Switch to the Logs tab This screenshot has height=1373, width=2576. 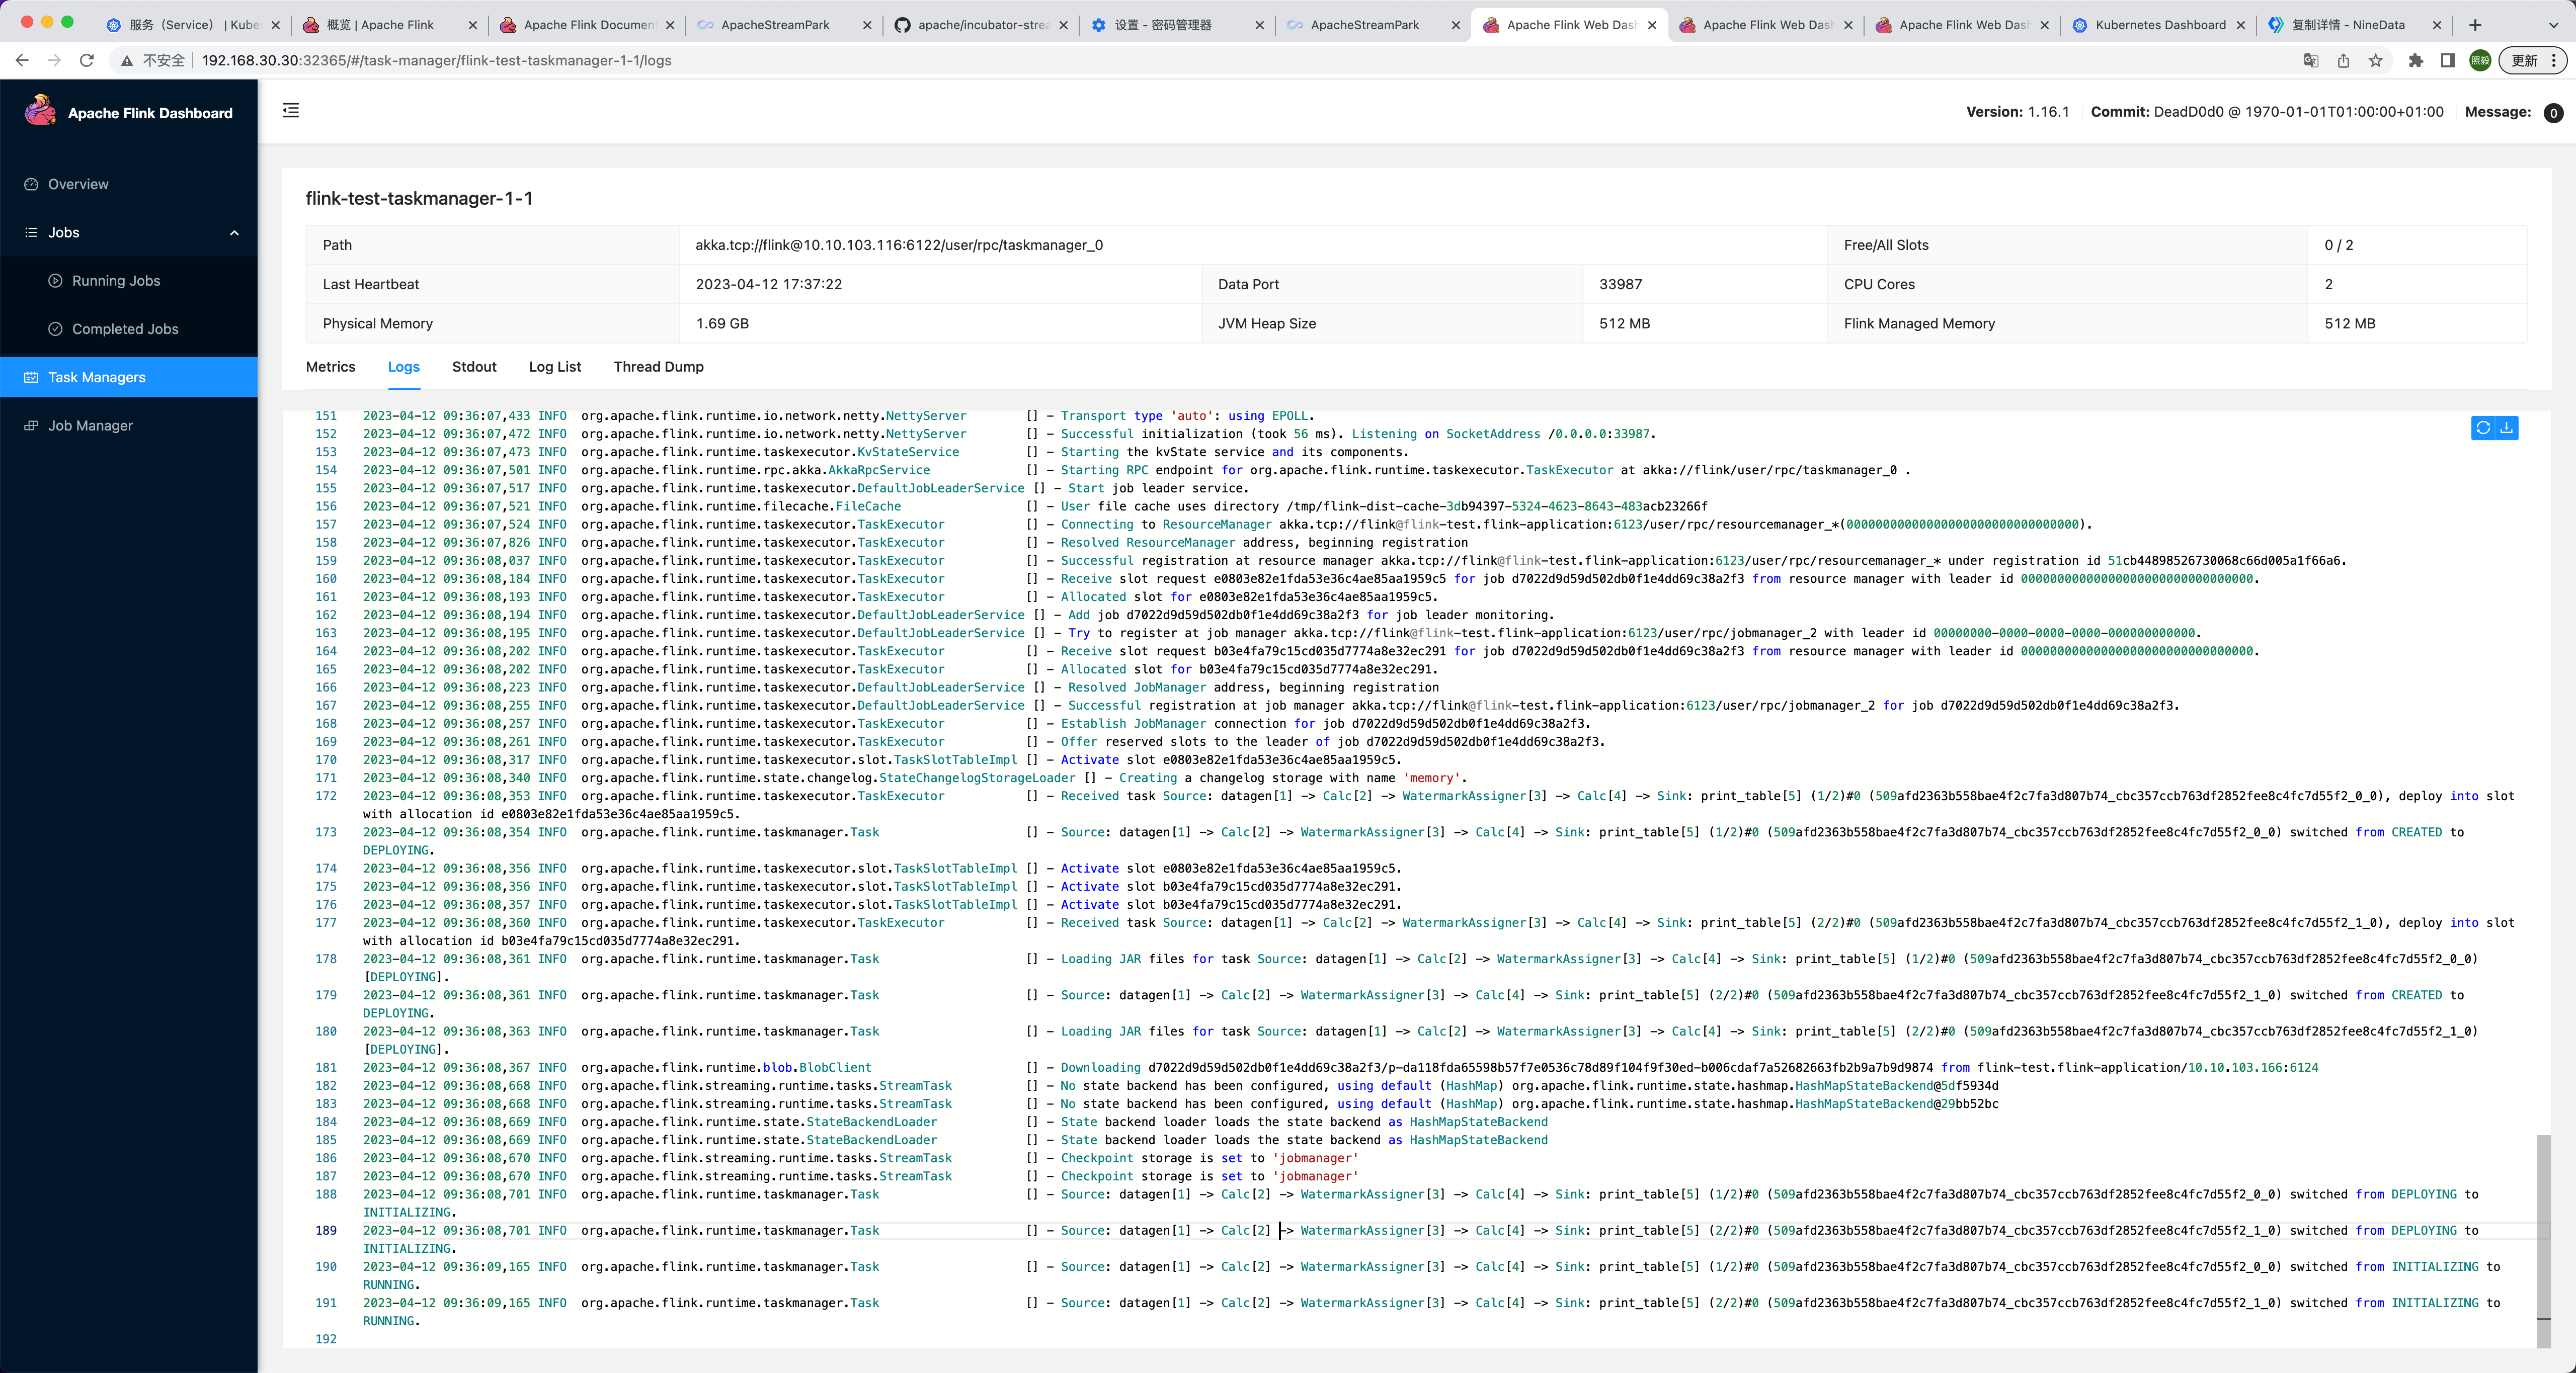pyautogui.click(x=404, y=367)
